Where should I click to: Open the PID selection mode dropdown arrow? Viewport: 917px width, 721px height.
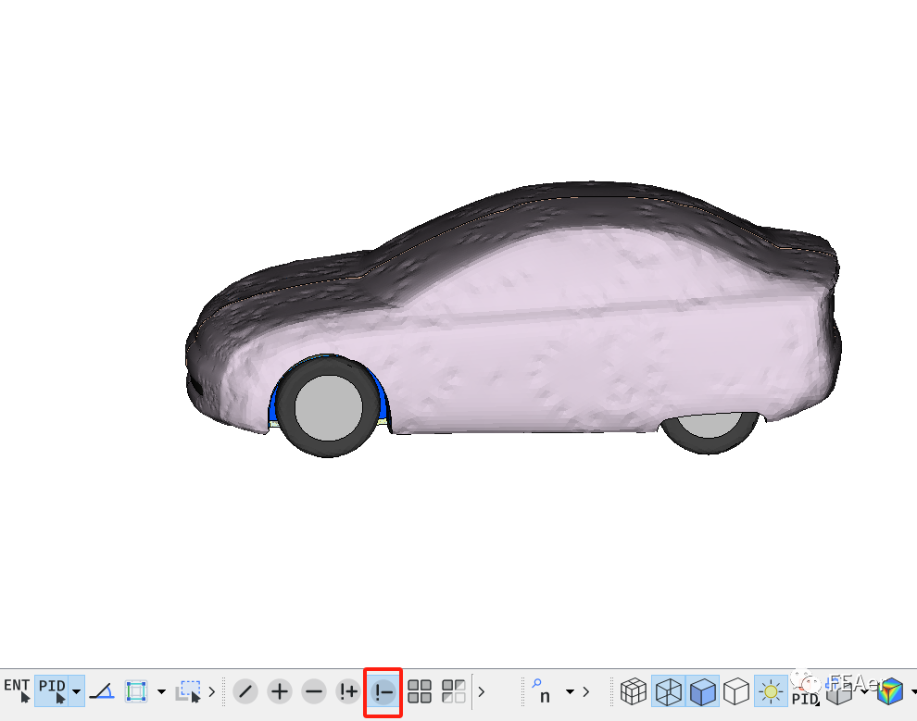[x=77, y=691]
